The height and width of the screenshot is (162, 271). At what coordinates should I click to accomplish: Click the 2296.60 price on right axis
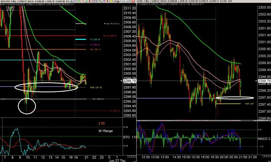pos(264,118)
